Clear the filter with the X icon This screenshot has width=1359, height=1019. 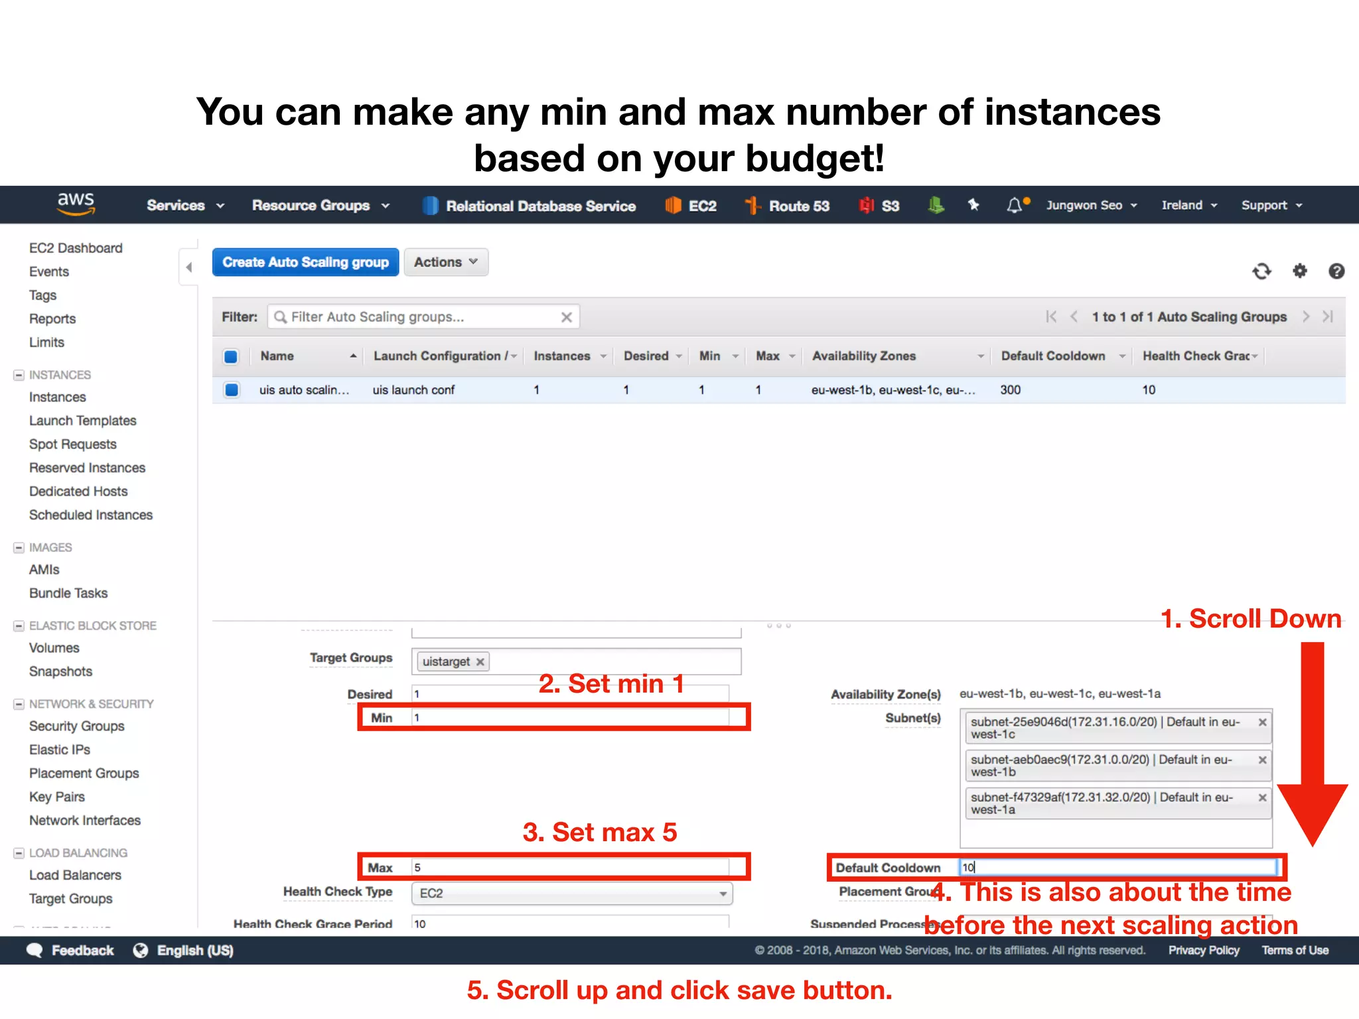pos(566,317)
